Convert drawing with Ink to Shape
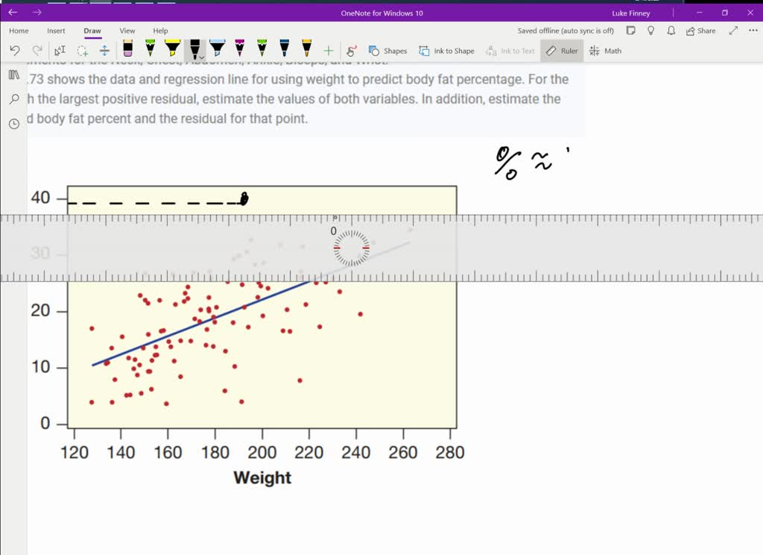 coord(447,50)
